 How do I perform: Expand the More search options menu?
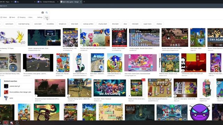pos(30,17)
